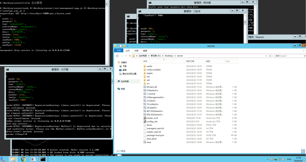This screenshot has width=306, height=162.
Task: Click the refresh button in the address bar
Action: 270,56
